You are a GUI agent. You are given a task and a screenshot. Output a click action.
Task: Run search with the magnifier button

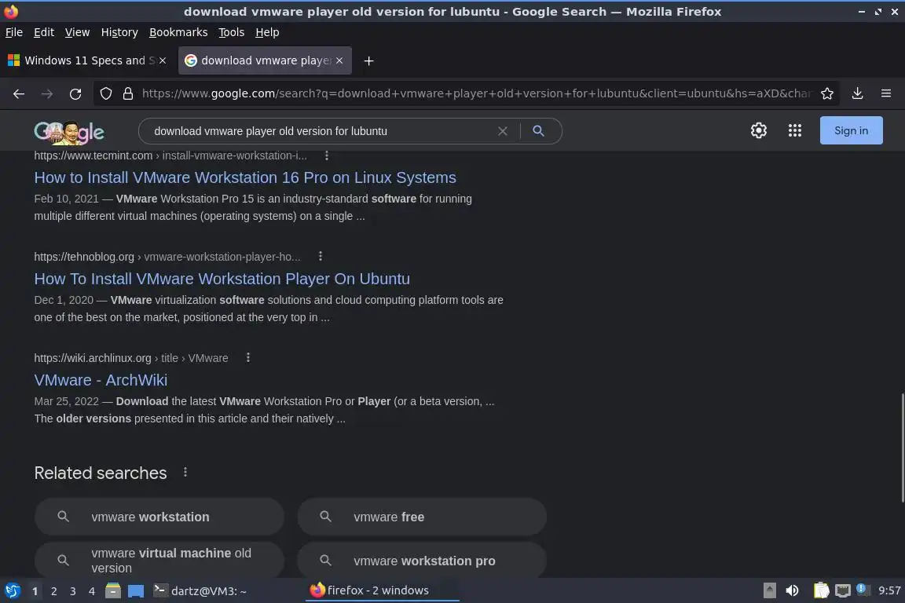pos(538,131)
